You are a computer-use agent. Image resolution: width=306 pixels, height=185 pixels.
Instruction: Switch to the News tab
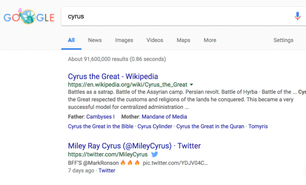95,40
